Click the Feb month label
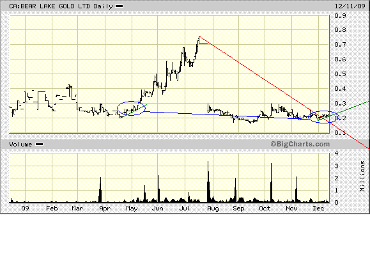370x259 pixels. 52,208
